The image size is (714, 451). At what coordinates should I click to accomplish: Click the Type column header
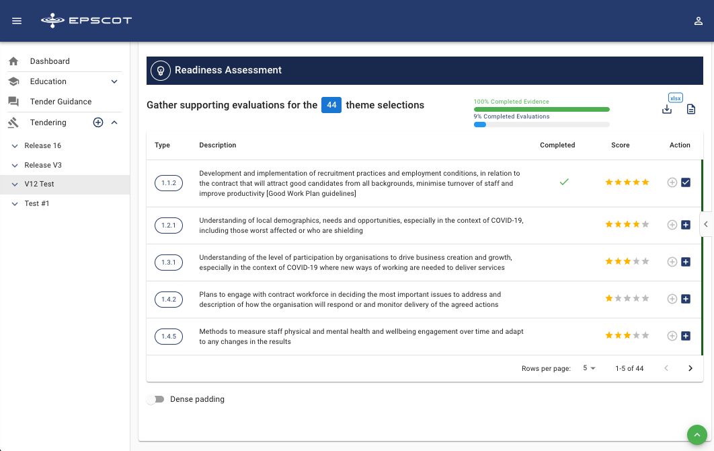[162, 145]
